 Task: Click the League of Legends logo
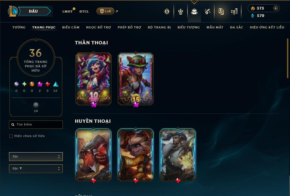13,11
